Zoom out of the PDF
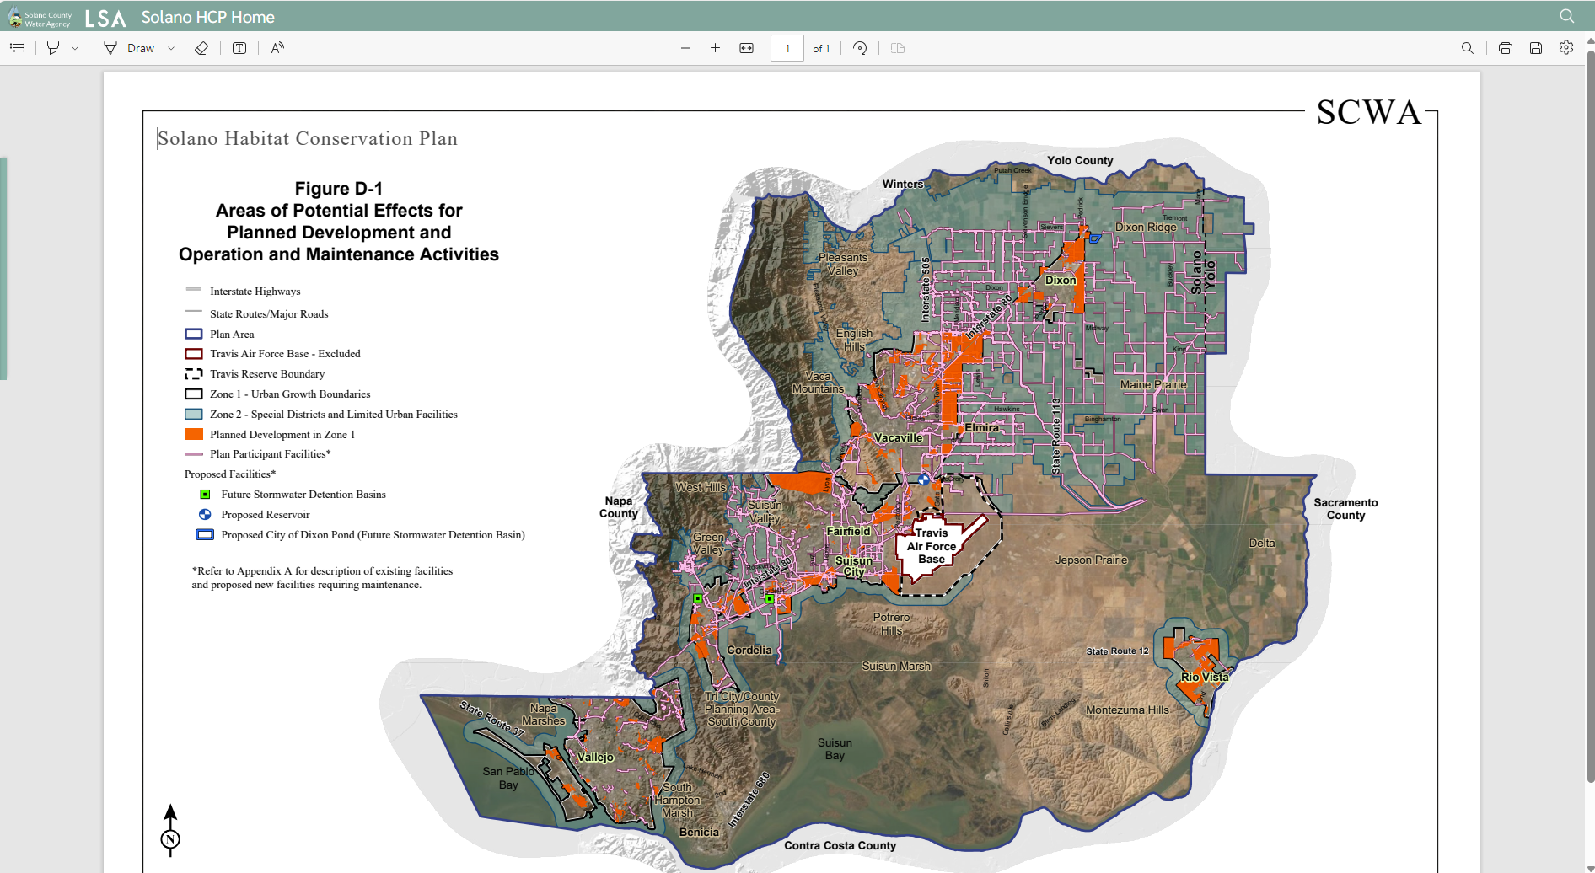 pyautogui.click(x=685, y=48)
